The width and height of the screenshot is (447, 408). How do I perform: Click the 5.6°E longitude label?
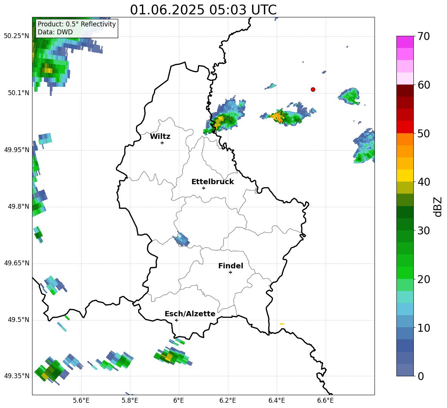tap(81, 400)
